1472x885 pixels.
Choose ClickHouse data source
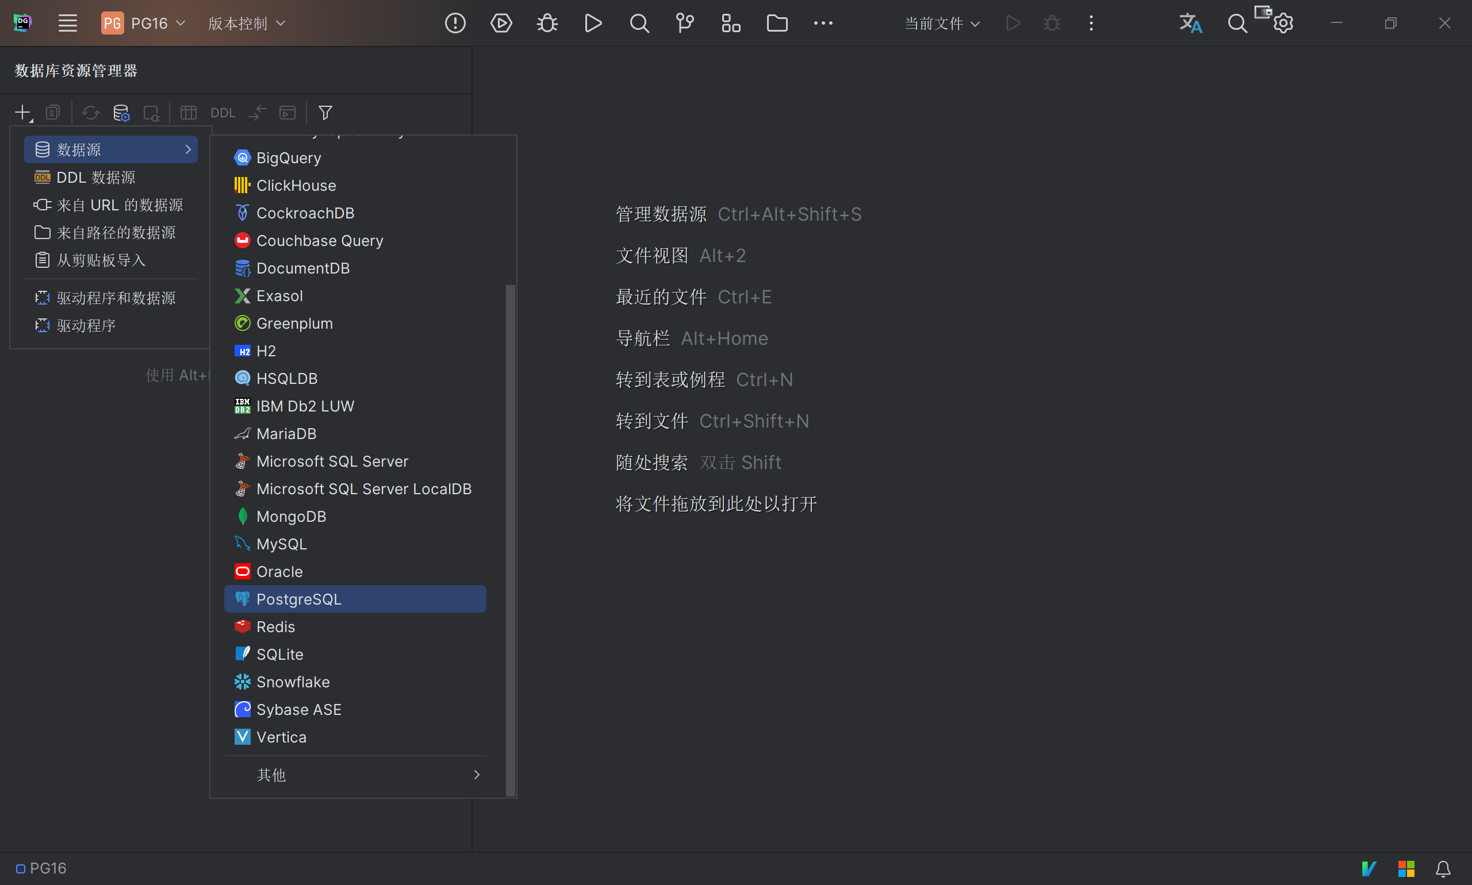click(x=355, y=186)
